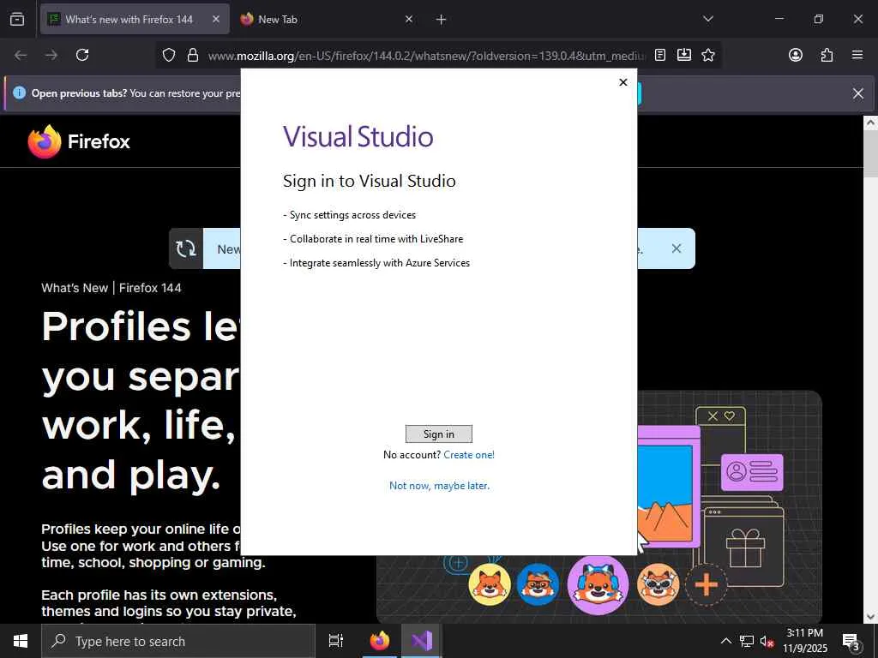878x658 pixels.
Task: Click the mozilla.org URL address field
Action: [427, 56]
